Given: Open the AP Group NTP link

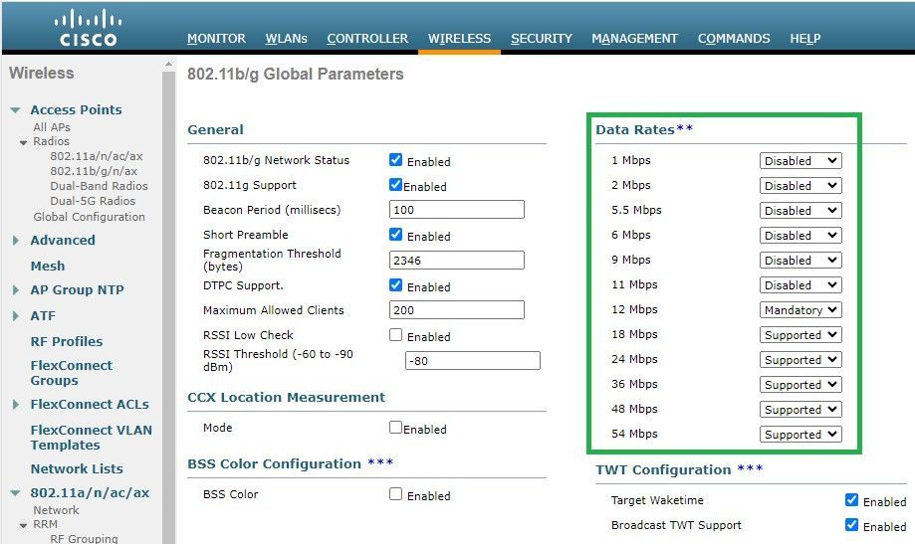Looking at the screenshot, I should coord(77,289).
